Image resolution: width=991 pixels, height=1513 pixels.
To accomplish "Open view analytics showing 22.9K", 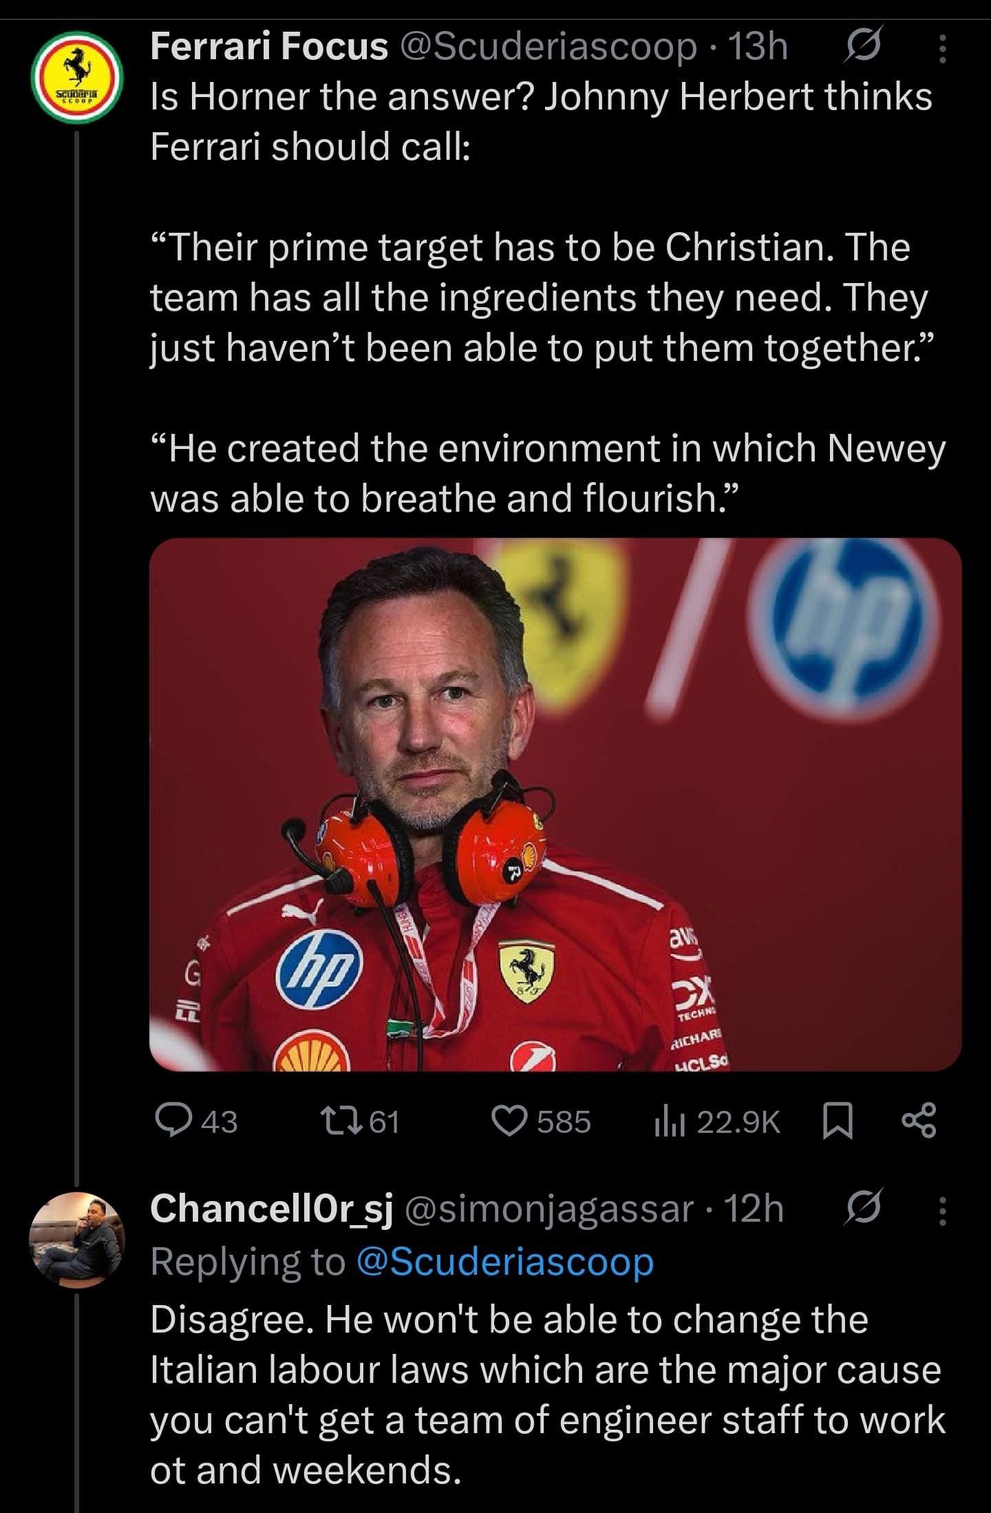I will click(716, 1122).
